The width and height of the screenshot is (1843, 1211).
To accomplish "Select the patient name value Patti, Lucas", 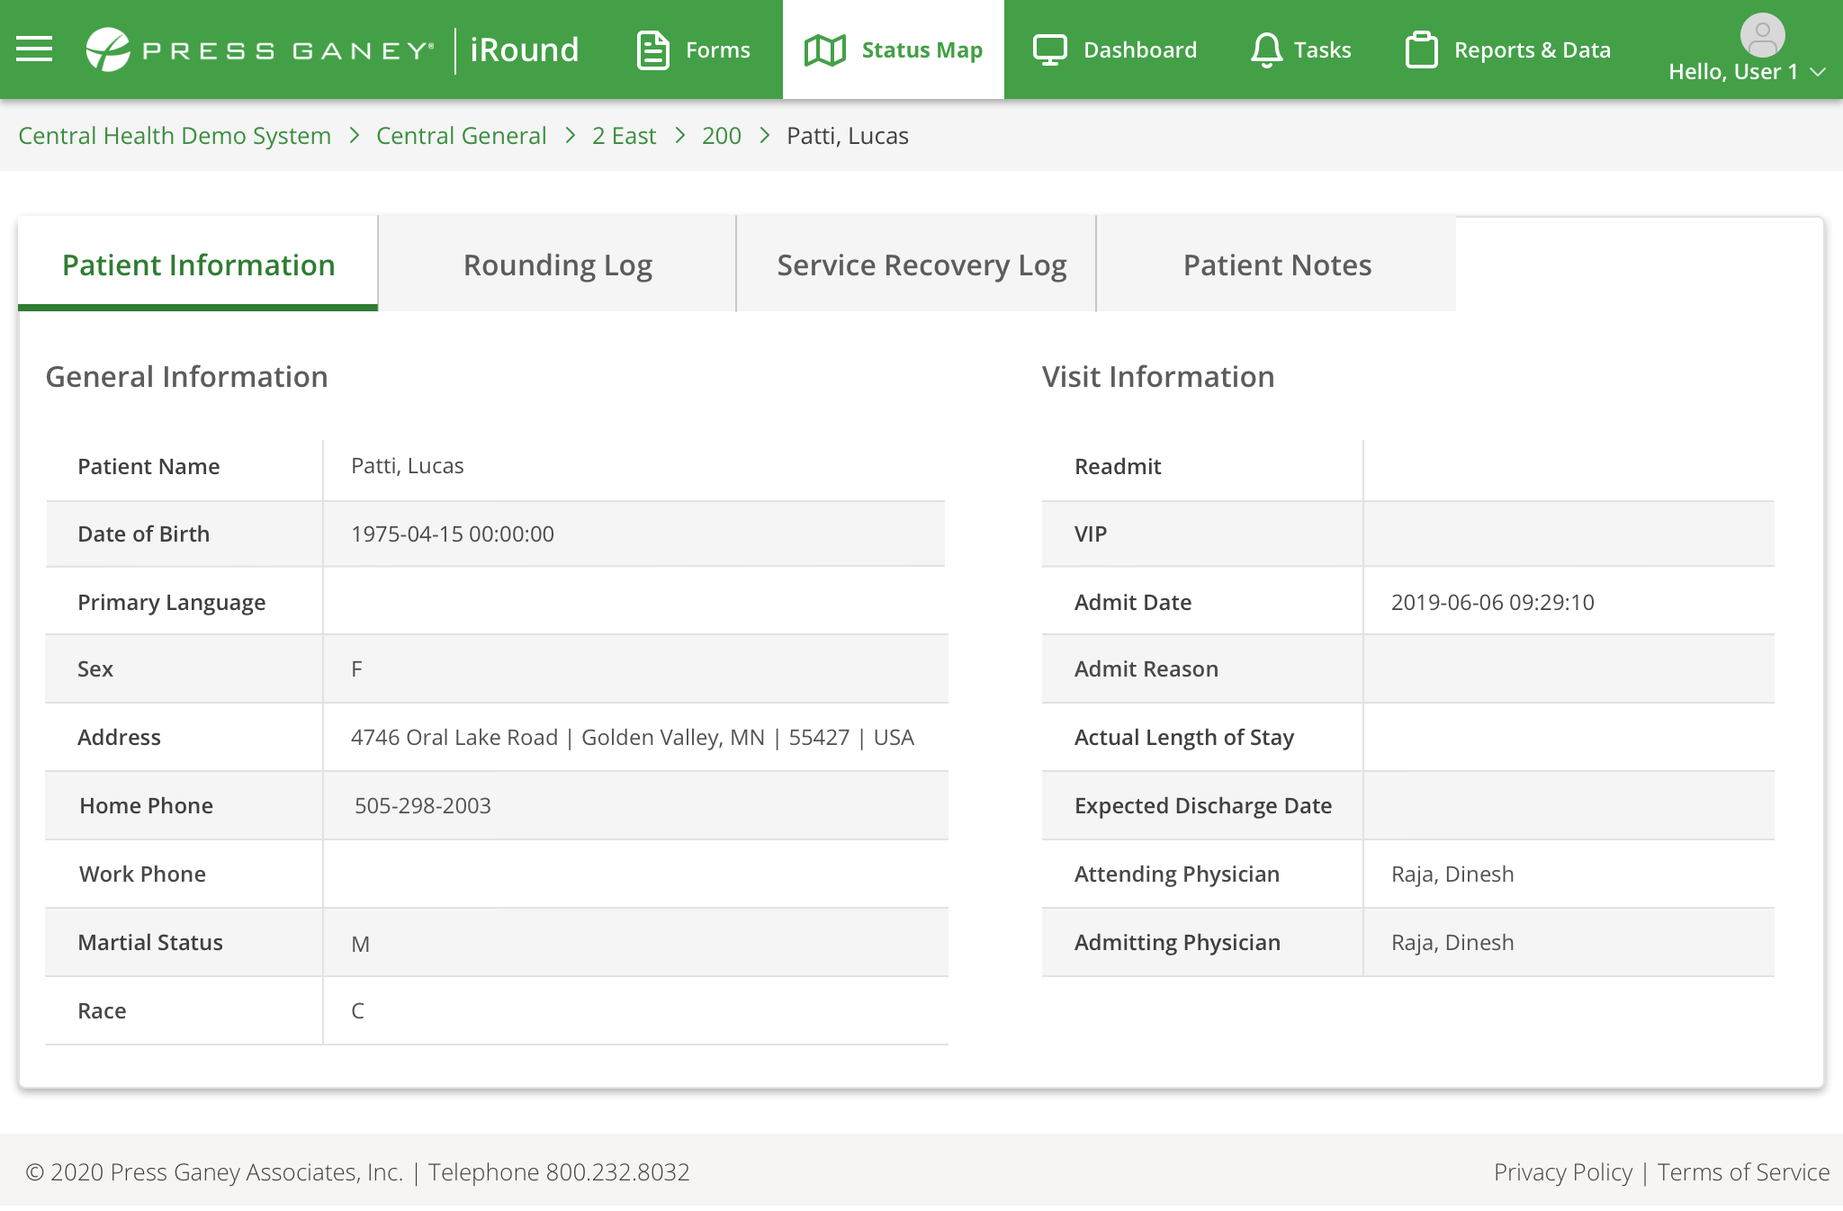I will click(x=408, y=466).
